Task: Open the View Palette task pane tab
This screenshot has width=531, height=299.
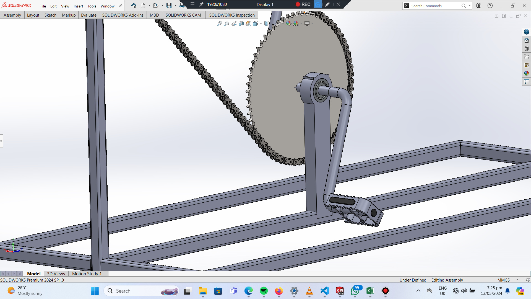Action: [x=526, y=65]
